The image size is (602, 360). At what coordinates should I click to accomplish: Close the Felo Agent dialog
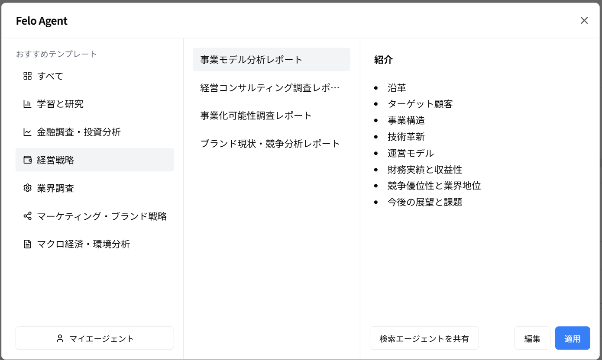584,20
